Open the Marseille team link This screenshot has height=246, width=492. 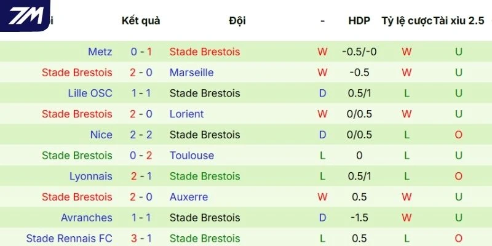191,73
